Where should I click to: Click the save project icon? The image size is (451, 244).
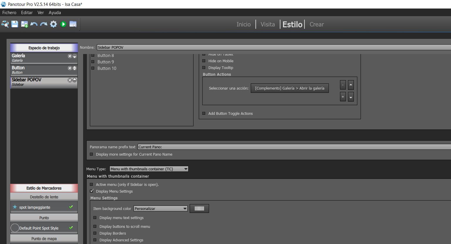click(15, 24)
